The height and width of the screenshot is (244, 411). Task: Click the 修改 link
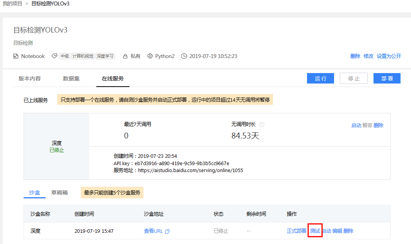click(368, 56)
